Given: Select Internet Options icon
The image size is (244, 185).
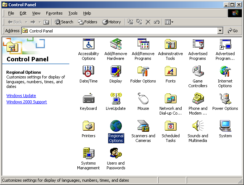Looking at the screenshot, I should pyautogui.click(x=225, y=71).
